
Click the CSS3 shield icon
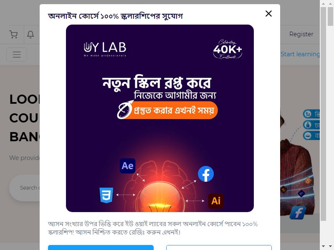tap(106, 195)
